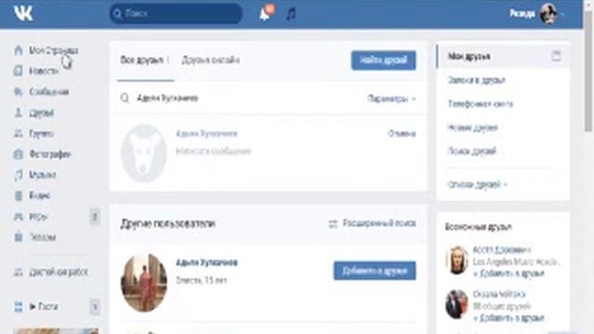Select Friend search in right menu
This screenshot has height=334, width=594.
pyautogui.click(x=471, y=151)
